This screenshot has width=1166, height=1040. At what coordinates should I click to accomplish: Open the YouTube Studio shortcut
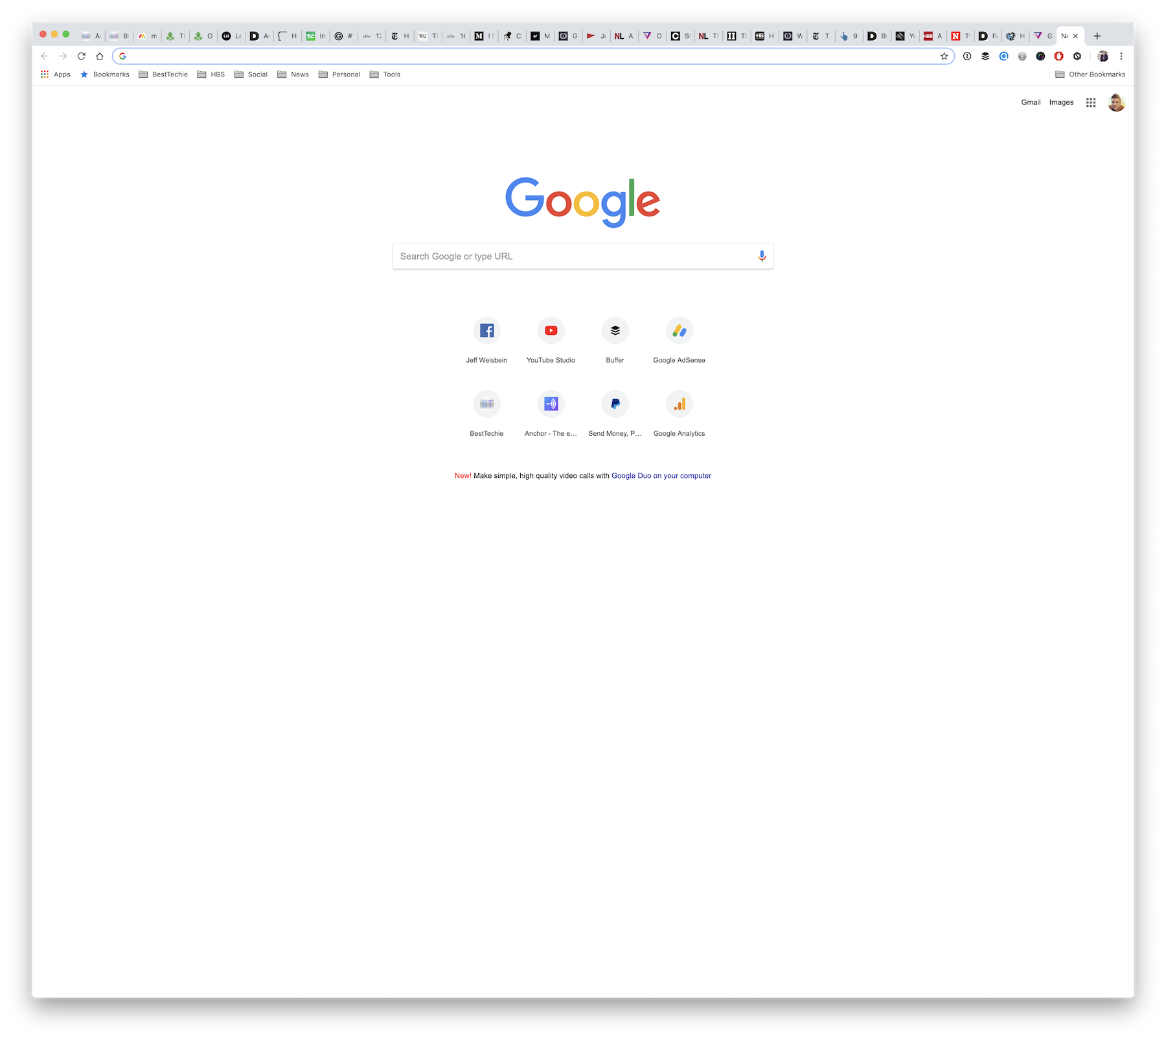pyautogui.click(x=551, y=341)
